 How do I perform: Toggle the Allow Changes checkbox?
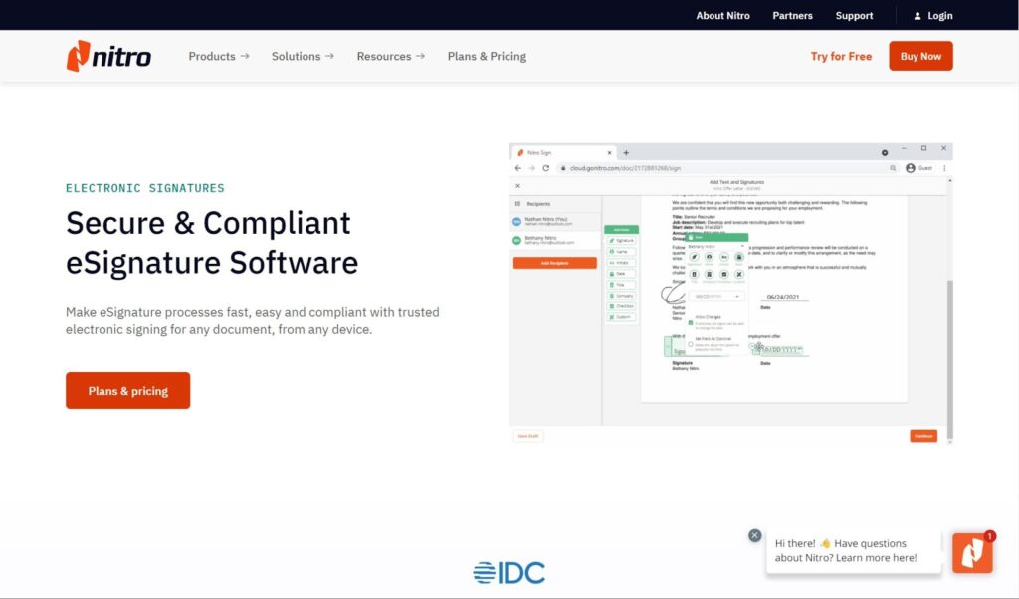[x=691, y=323]
